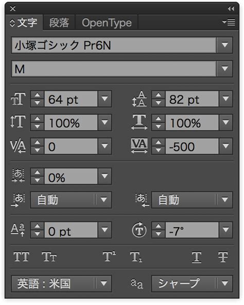
Task: Open the 64 pt font size dropdown
Action: [104, 99]
